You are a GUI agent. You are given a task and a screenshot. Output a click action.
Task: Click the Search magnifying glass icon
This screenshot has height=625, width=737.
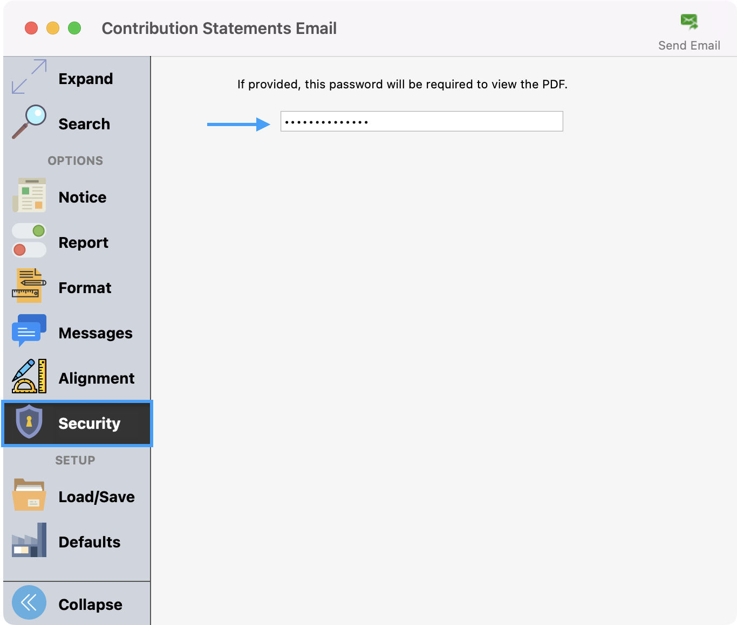pos(29,122)
